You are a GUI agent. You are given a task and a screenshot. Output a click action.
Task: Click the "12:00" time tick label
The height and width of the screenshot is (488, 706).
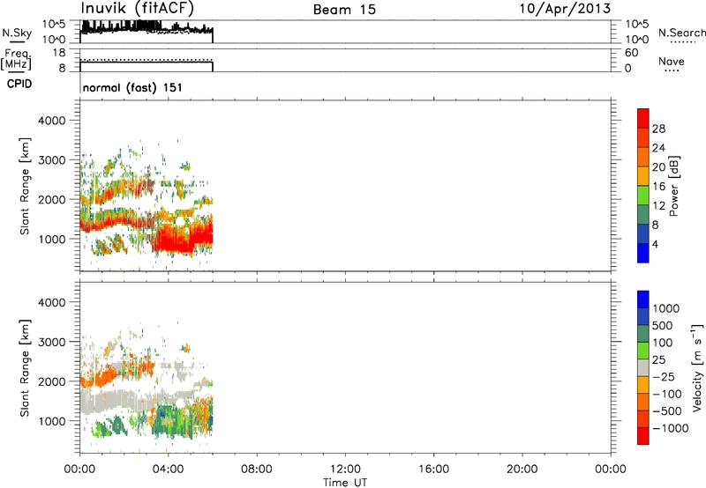pyautogui.click(x=345, y=470)
